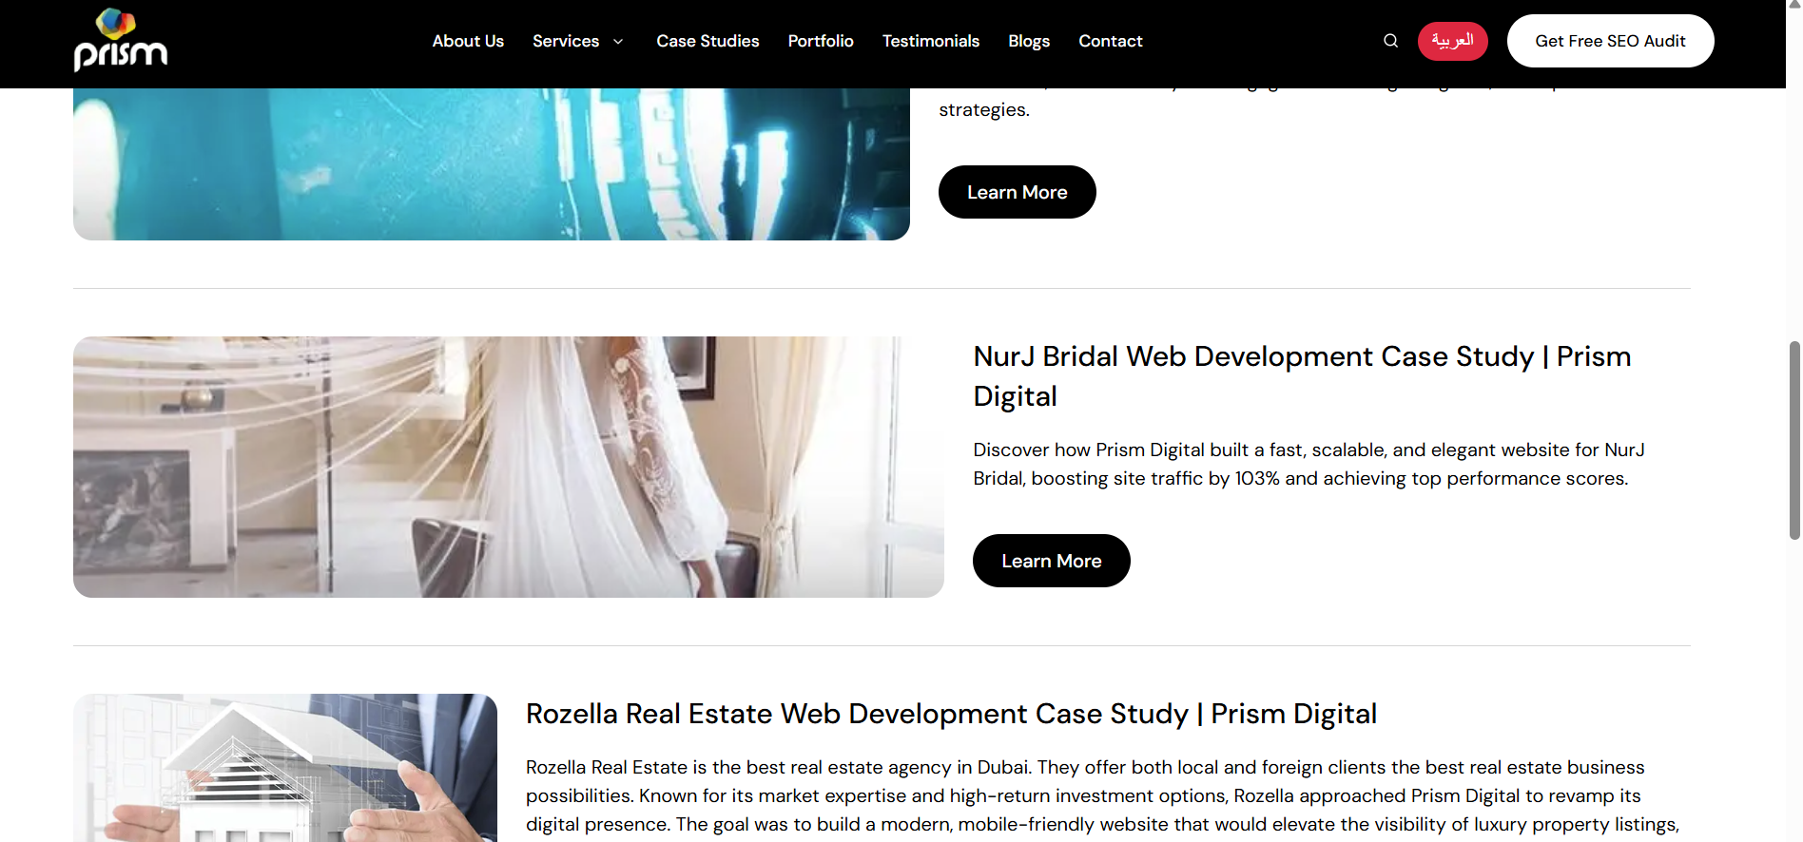Screen dimensions: 1803x842
Task: Click the scrollbar up arrow
Action: tap(1794, 6)
